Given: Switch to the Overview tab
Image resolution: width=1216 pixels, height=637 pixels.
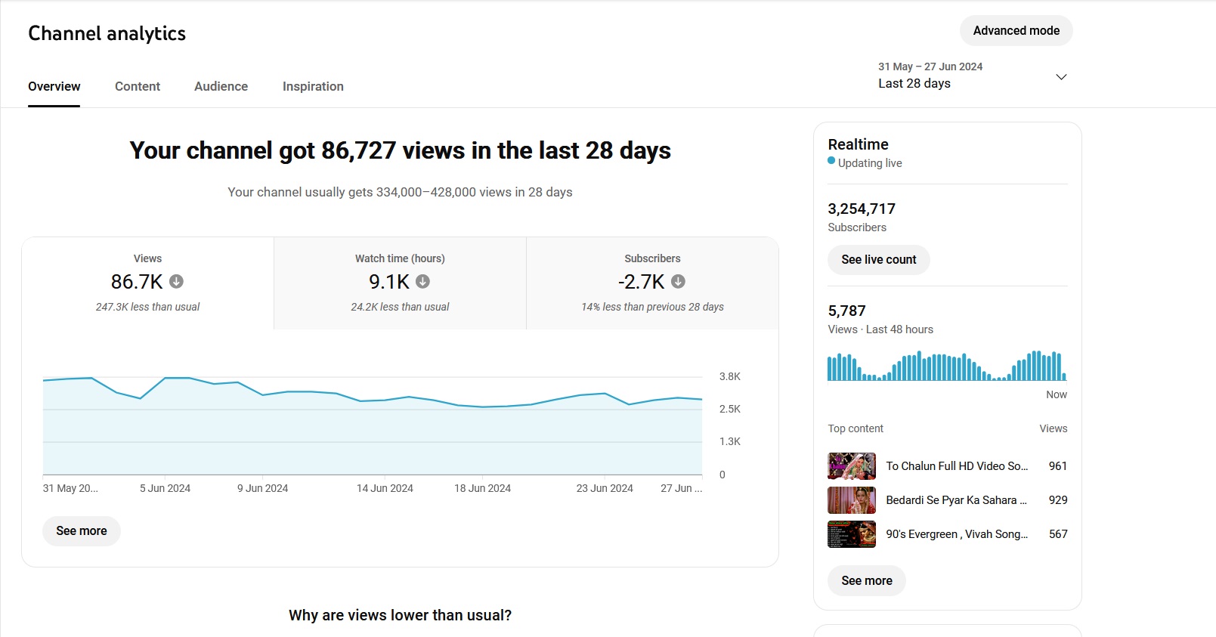Looking at the screenshot, I should click(54, 86).
